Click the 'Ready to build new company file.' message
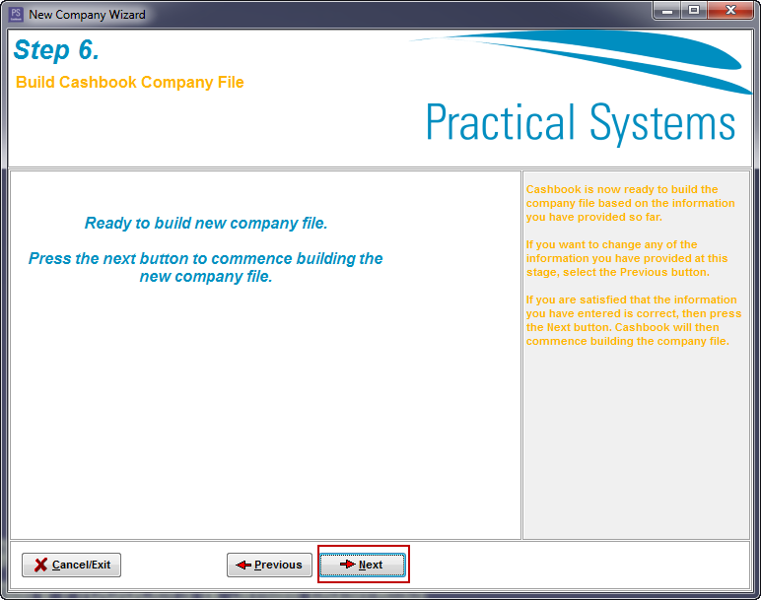Image resolution: width=761 pixels, height=600 pixels. 206,223
